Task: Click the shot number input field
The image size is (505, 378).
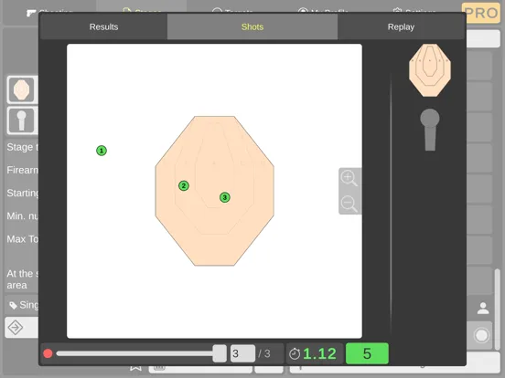Action: click(242, 353)
